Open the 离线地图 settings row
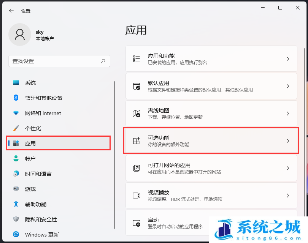The width and height of the screenshot is (308, 243). [211, 114]
